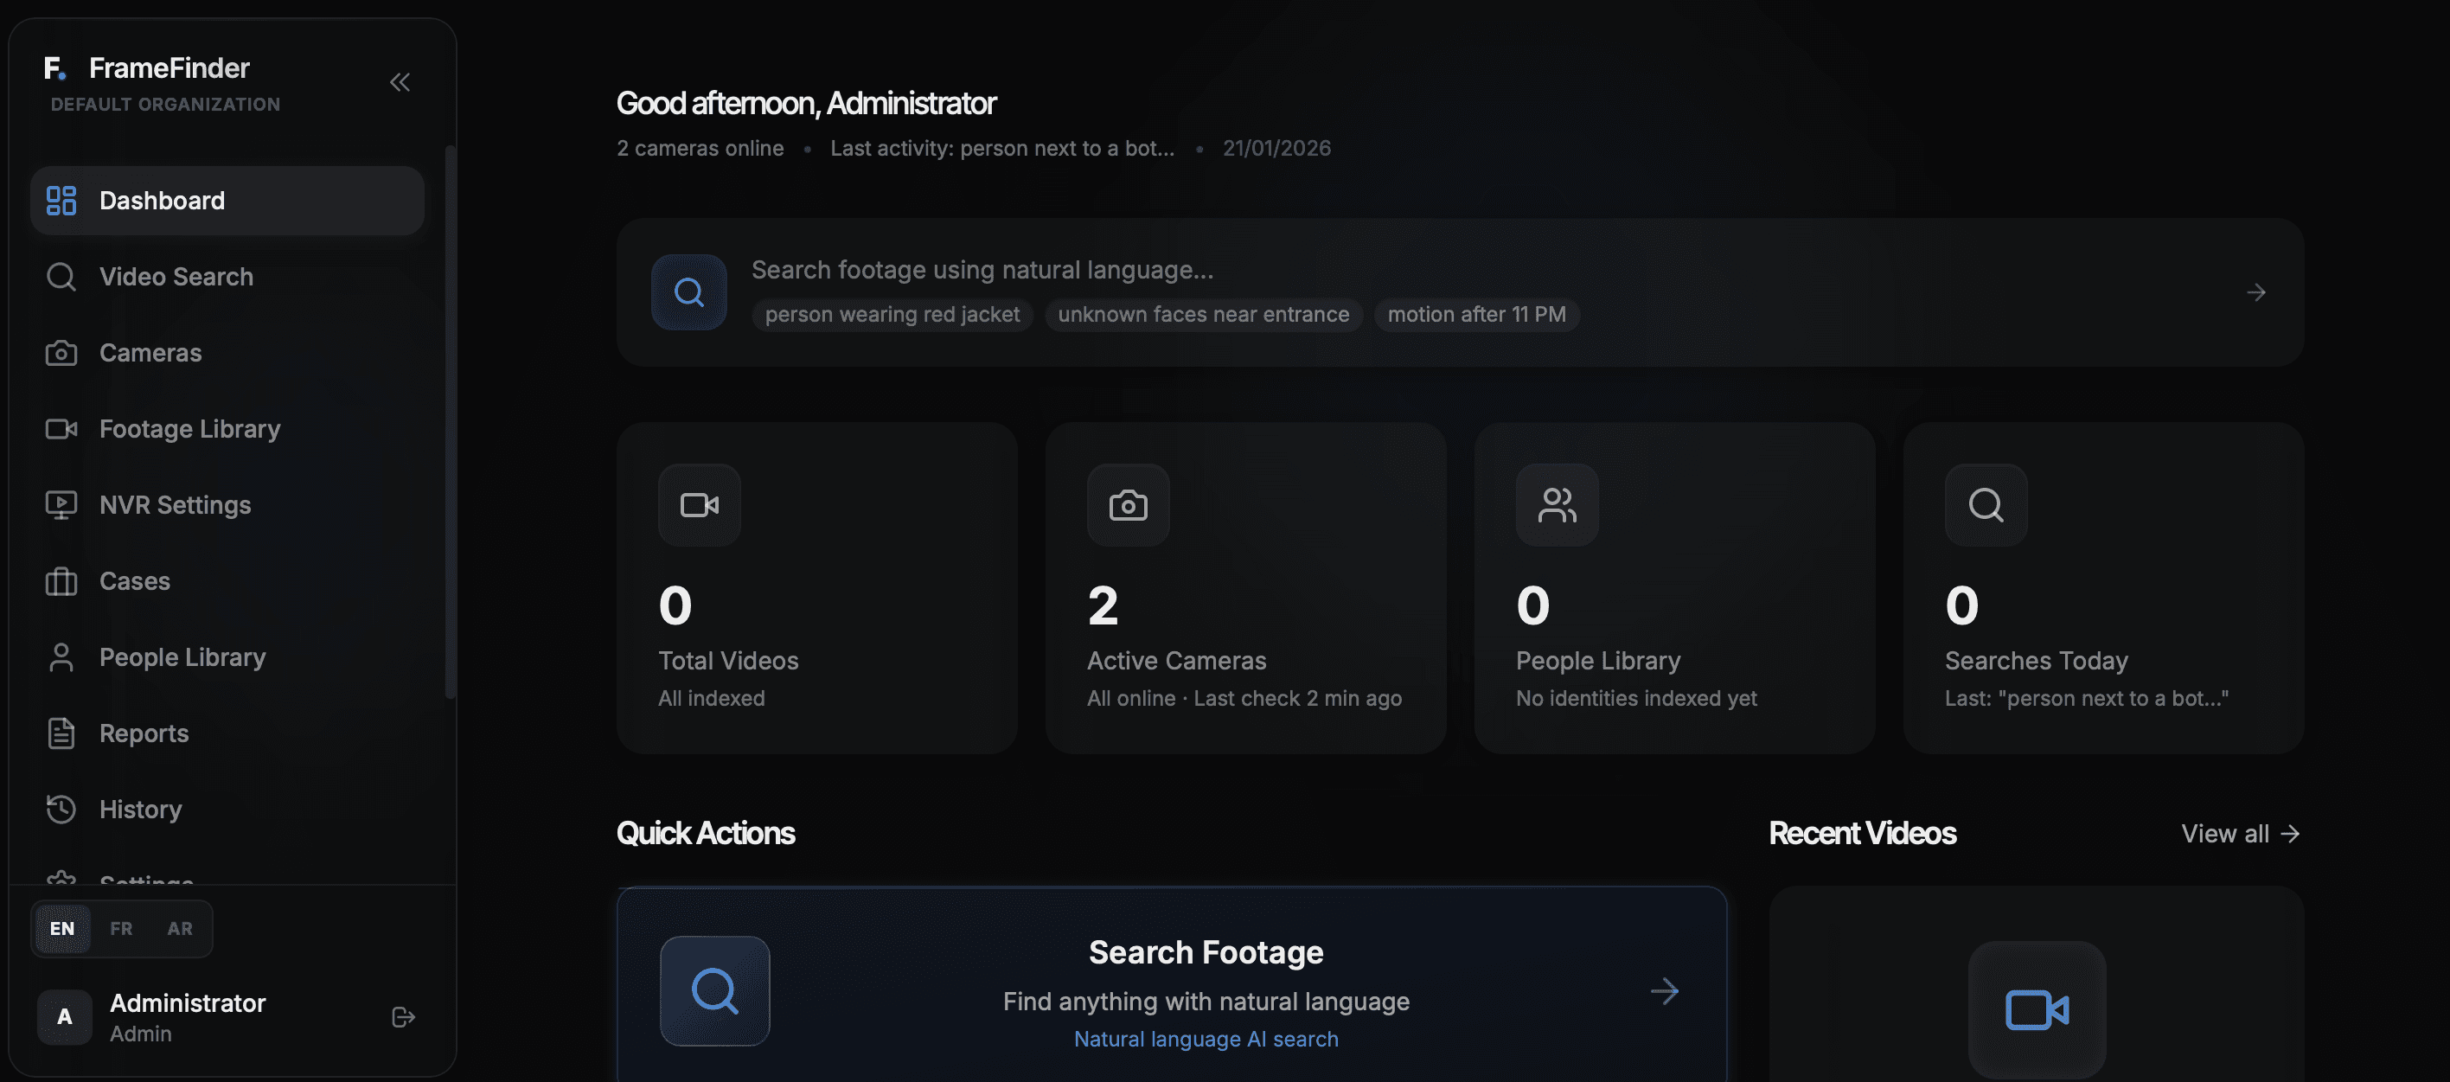Click the logout icon next to Administrator
This screenshot has width=2450, height=1082.
pyautogui.click(x=402, y=1016)
